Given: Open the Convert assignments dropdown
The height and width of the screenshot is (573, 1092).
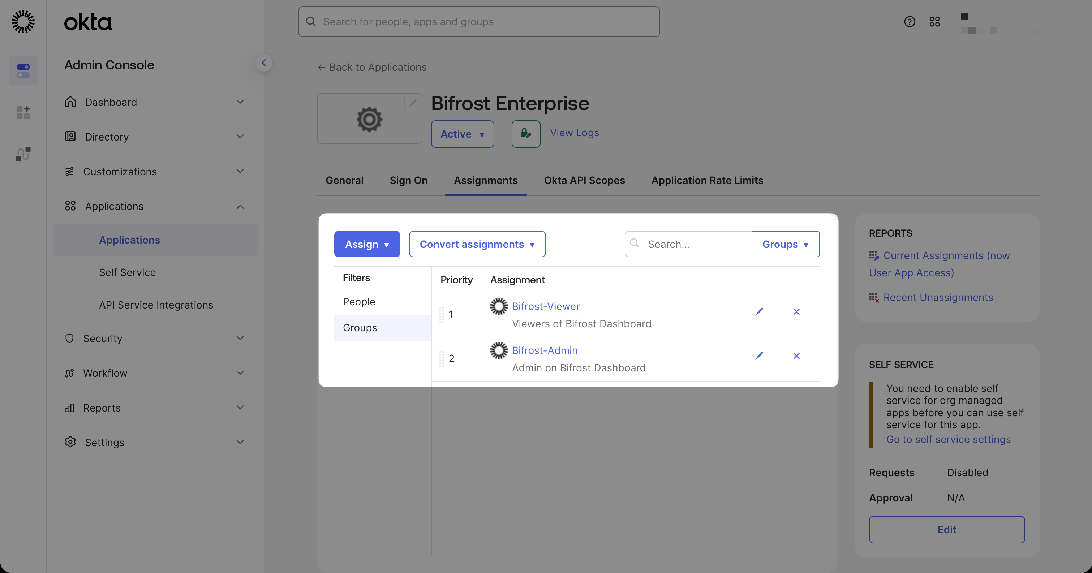Looking at the screenshot, I should (x=477, y=244).
